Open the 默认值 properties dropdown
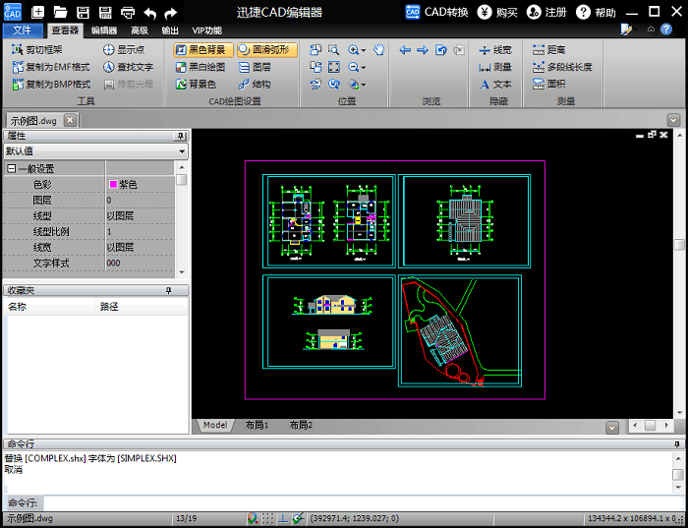This screenshot has width=688, height=528. pos(182,151)
